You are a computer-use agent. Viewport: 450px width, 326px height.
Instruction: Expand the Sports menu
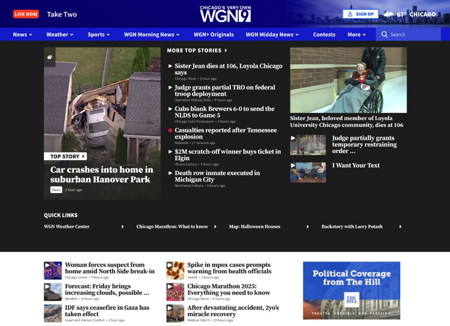[99, 34]
